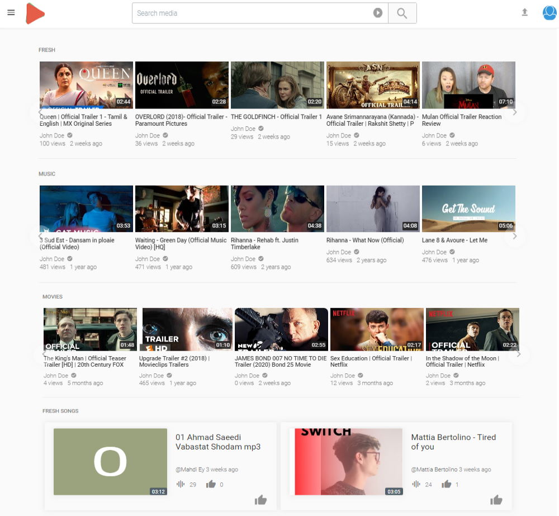This screenshot has height=516, width=559.
Task: Open the user profile avatar
Action: click(549, 13)
